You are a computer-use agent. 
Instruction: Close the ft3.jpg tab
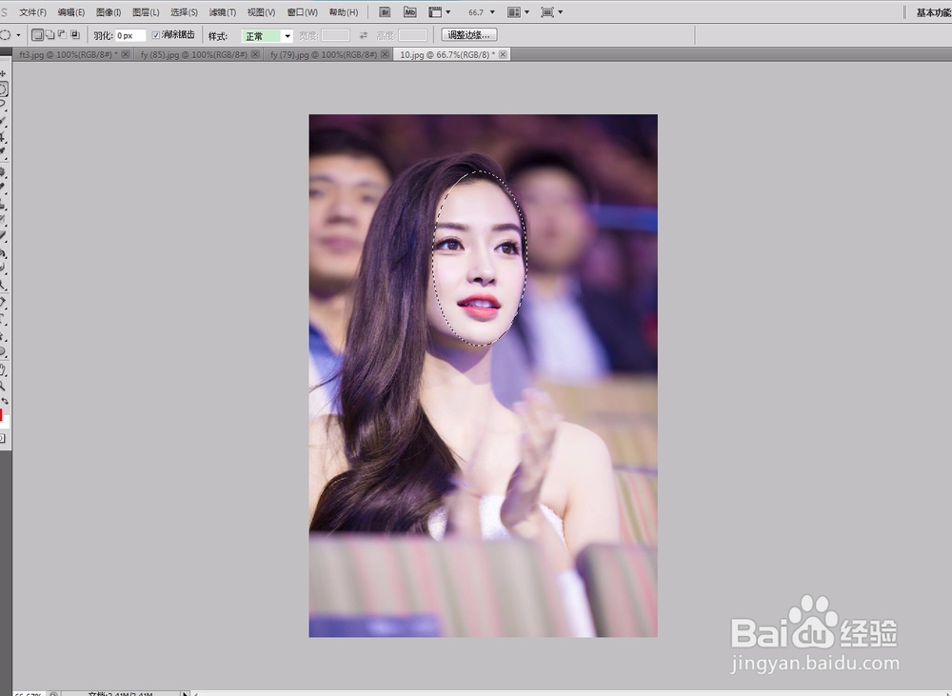coord(125,54)
